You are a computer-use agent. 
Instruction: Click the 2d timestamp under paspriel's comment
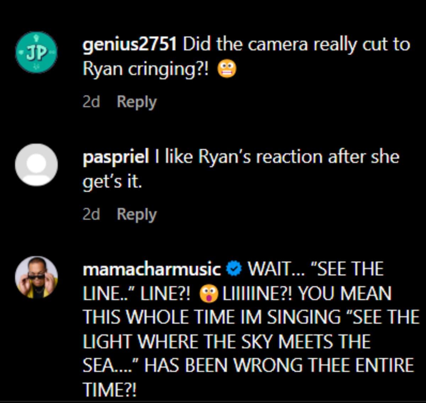tap(91, 214)
